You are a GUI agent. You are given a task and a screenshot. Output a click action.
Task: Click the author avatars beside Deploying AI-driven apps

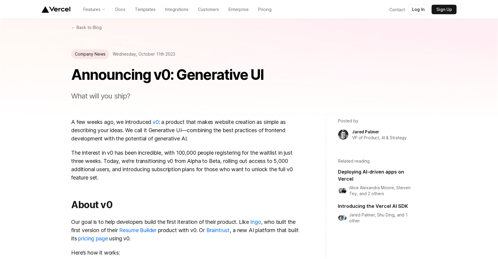click(x=342, y=190)
